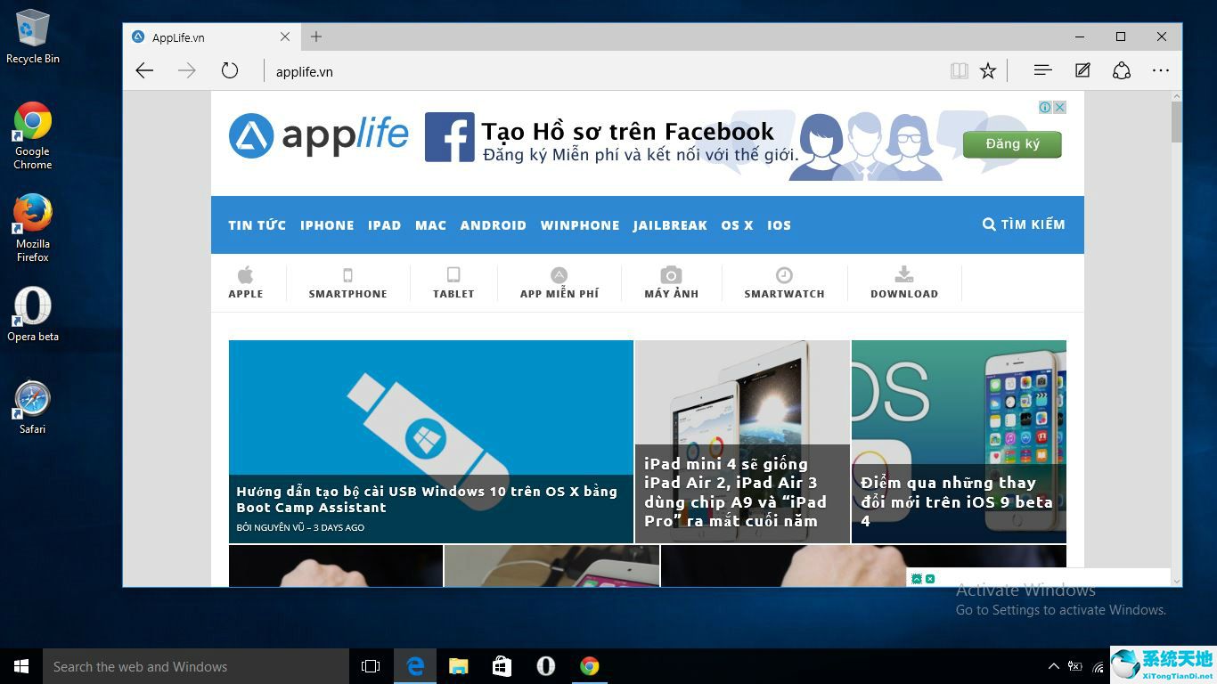Open the Share panel in Edge
This screenshot has width=1217, height=684.
[1121, 70]
